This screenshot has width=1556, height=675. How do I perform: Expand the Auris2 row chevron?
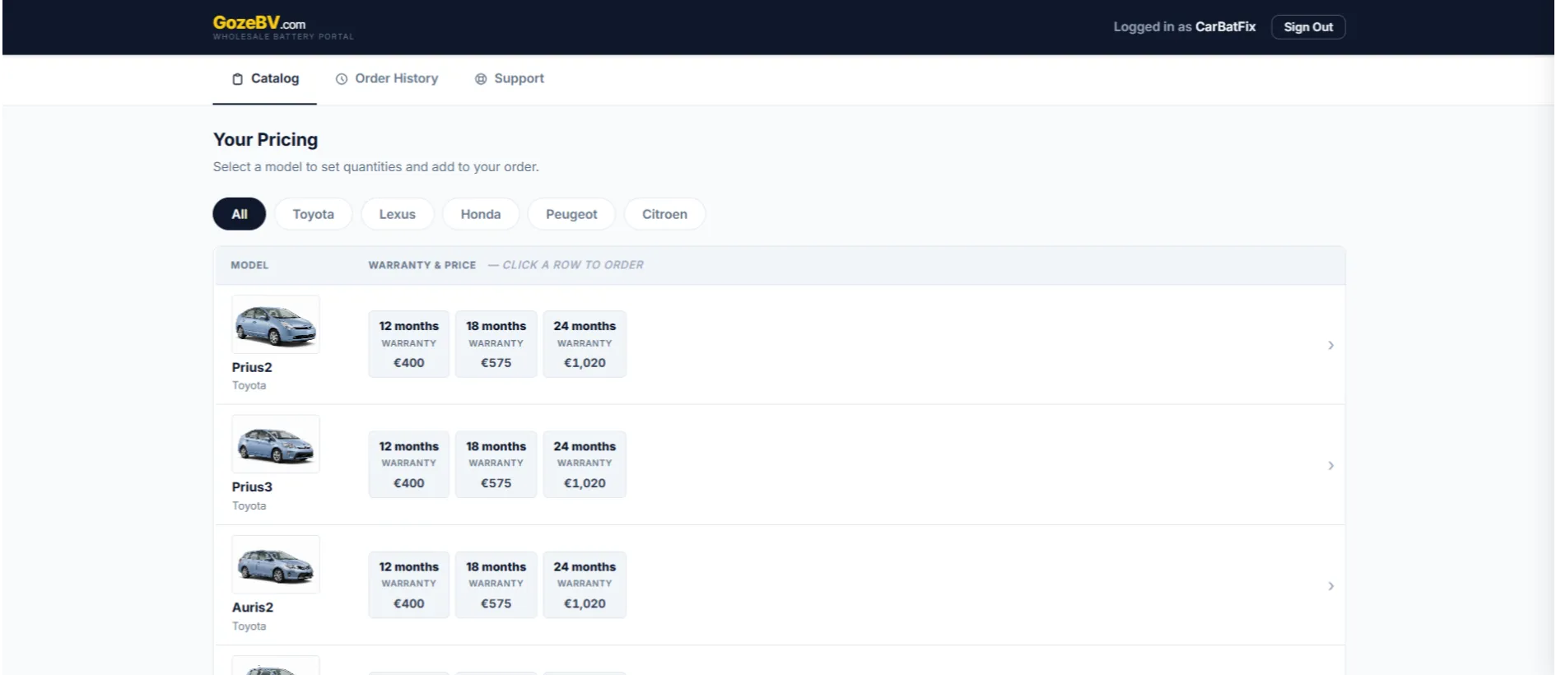pyautogui.click(x=1330, y=586)
